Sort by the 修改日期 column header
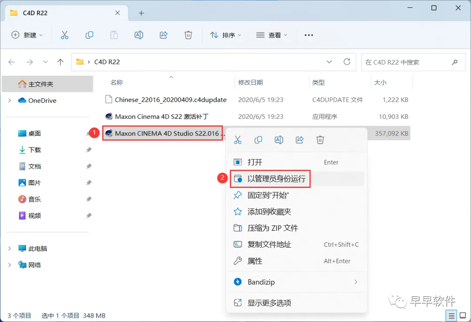 (x=250, y=82)
